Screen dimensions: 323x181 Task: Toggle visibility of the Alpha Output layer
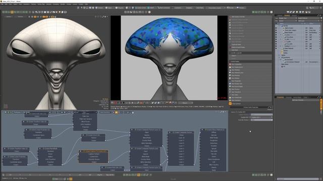click(x=276, y=28)
